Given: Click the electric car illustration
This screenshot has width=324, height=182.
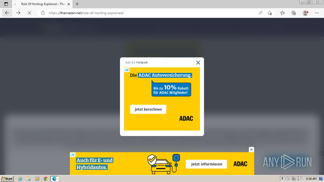Looking at the screenshot, I should tap(164, 164).
